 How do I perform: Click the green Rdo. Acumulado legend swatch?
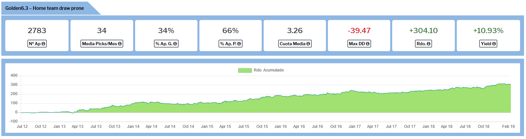(245, 70)
